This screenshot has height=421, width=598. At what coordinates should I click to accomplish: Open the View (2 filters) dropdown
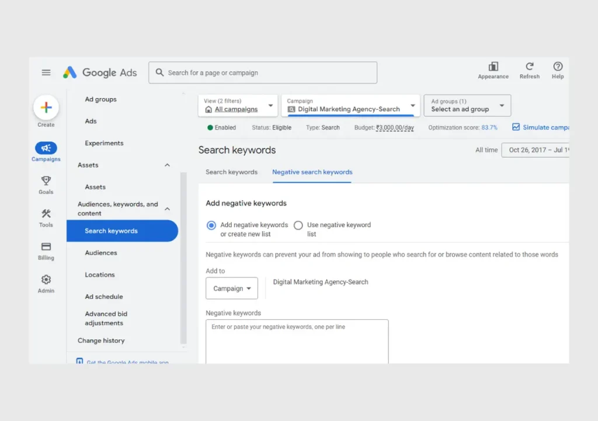[x=238, y=106]
